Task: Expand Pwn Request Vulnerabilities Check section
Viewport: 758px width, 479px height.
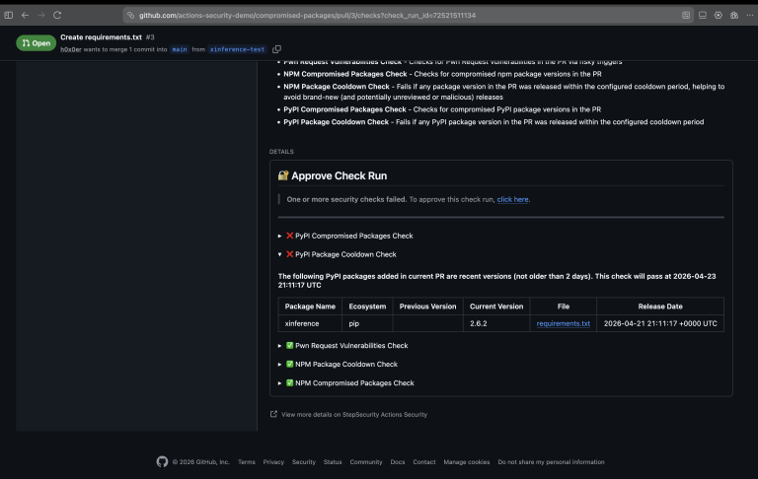Action: [280, 345]
